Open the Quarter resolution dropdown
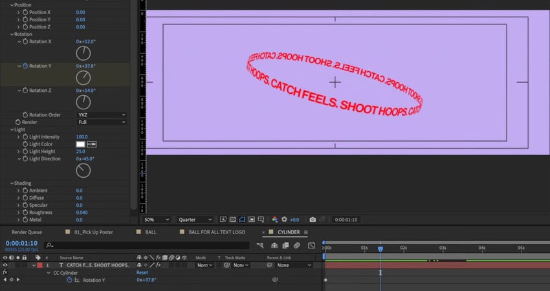This screenshot has width=550, height=291. point(195,220)
